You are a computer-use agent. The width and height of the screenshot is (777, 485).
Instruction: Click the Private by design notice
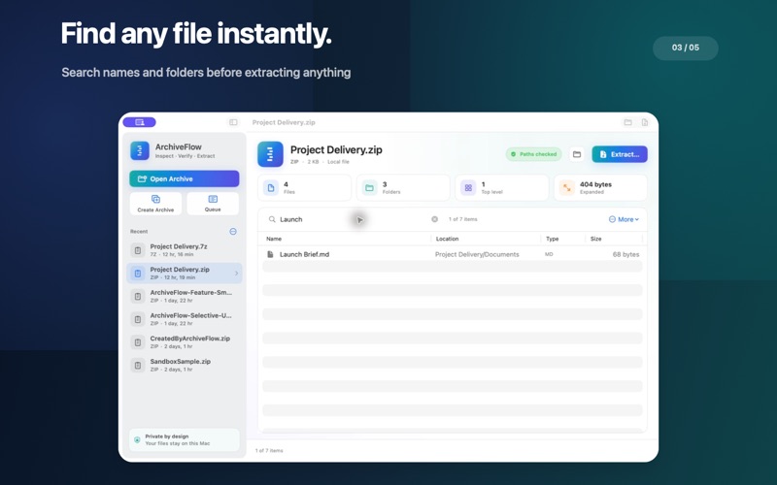pyautogui.click(x=185, y=440)
